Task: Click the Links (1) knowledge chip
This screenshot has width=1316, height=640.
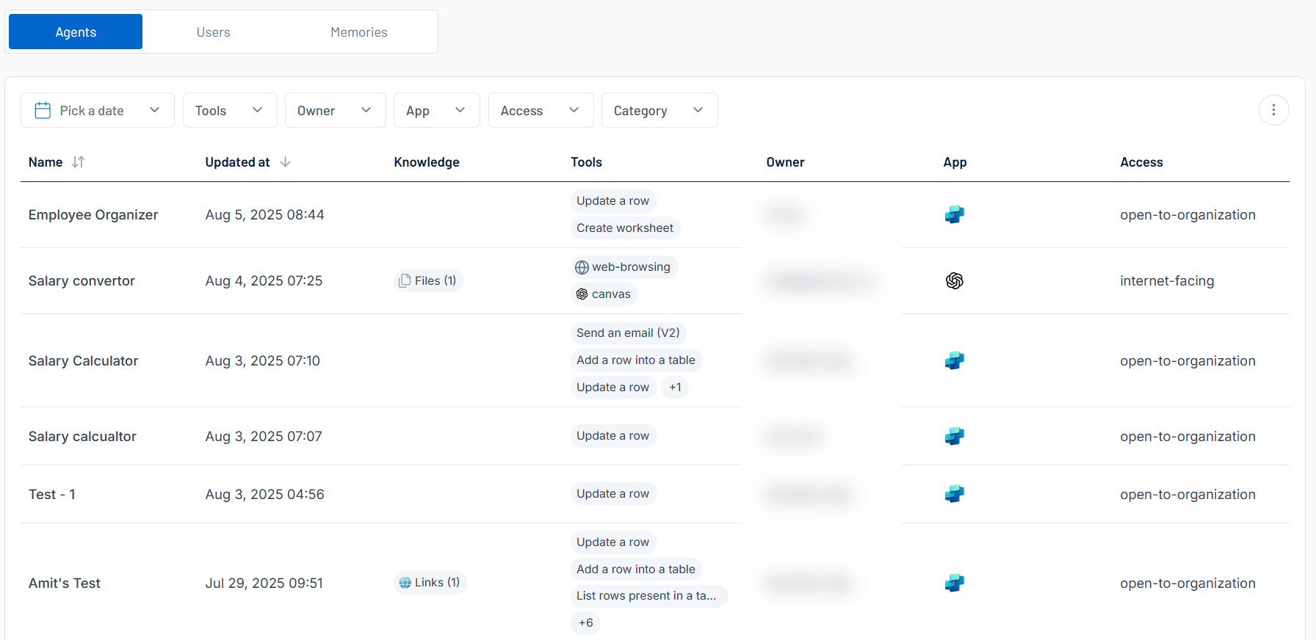Action: pyautogui.click(x=430, y=583)
